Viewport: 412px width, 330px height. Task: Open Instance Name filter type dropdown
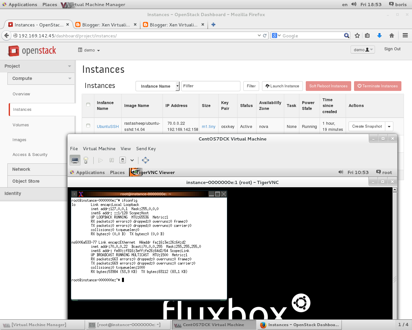click(x=157, y=86)
